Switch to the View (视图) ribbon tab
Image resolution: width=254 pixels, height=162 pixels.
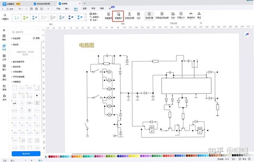pyautogui.click(x=84, y=8)
